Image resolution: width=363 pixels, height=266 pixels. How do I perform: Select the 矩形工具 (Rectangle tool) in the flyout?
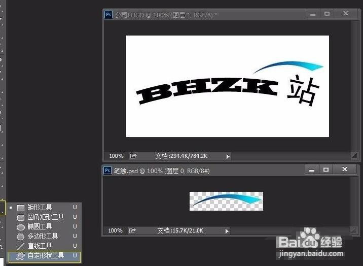point(45,207)
